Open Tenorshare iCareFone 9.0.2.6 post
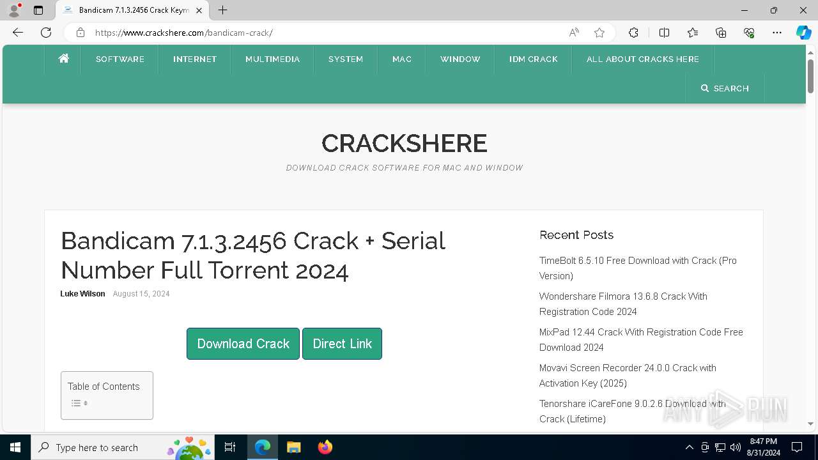Screen dimensions: 818x460 point(633,411)
